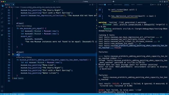Viewport: 169px width, 95px height.
Task: Click status bar errors and warnings count
Action: coord(6,94)
